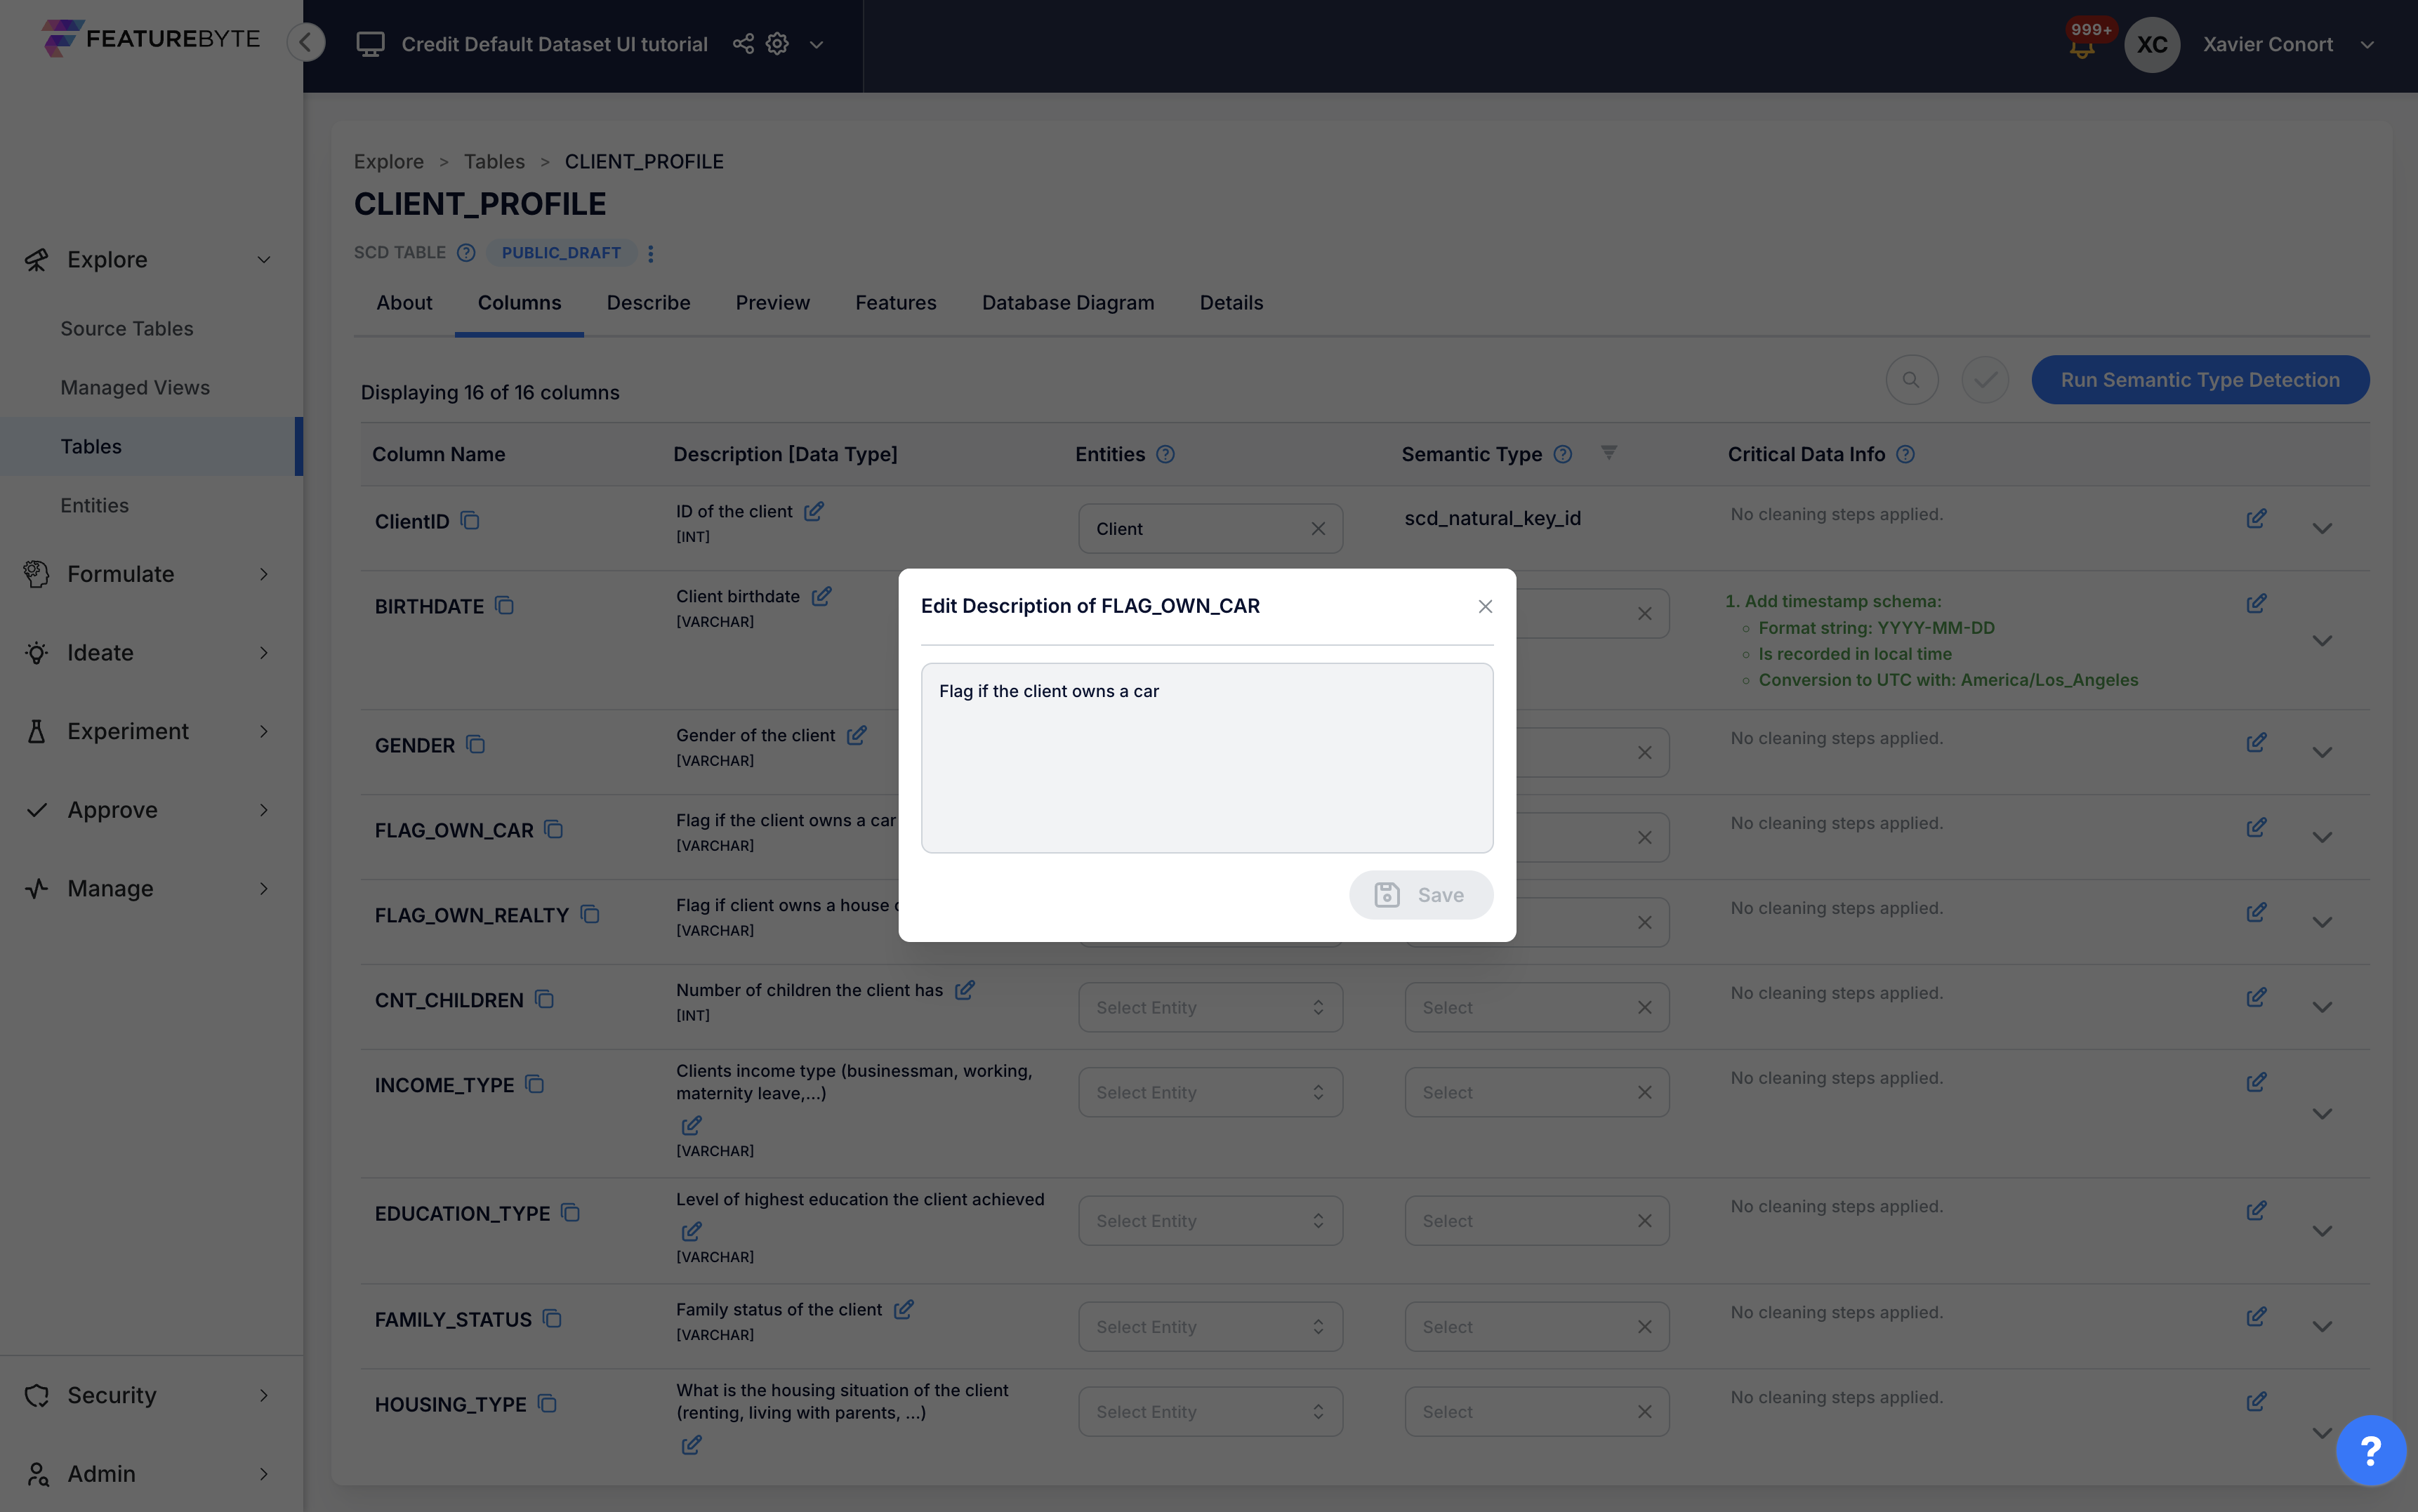This screenshot has height=1512, width=2418.
Task: Open the share icon in top bar
Action: click(743, 44)
